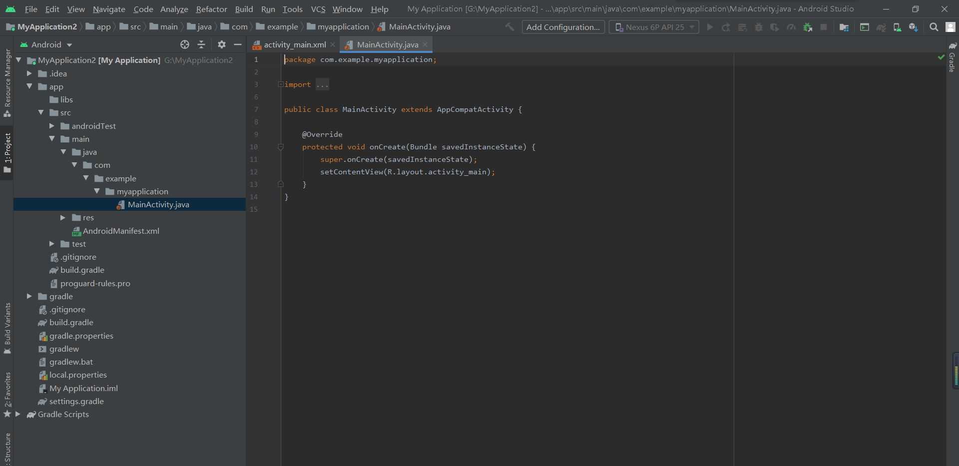Expand the test folder arrow
Screen dimensions: 959x466
[x=52, y=244]
